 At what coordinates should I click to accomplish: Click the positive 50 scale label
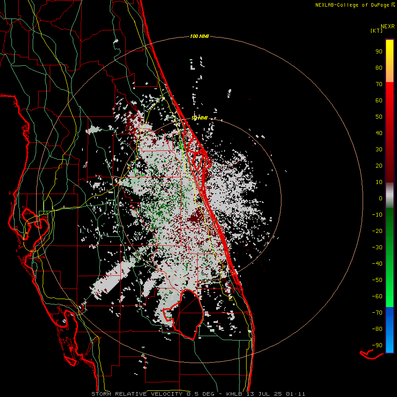[379, 117]
